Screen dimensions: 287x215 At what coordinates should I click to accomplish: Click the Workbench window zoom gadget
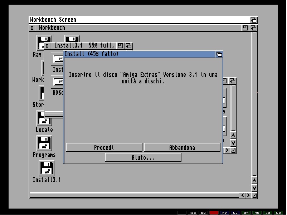pyautogui.click(x=245, y=28)
